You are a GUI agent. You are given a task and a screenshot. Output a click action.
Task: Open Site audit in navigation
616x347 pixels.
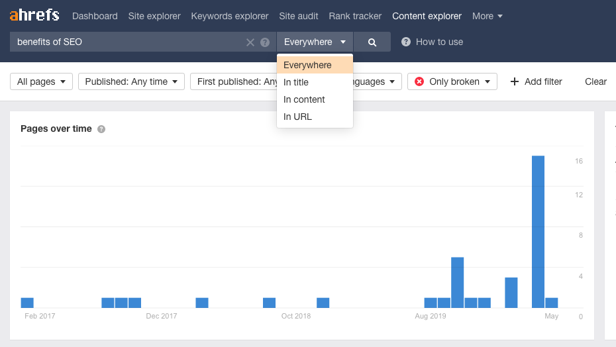click(x=299, y=16)
